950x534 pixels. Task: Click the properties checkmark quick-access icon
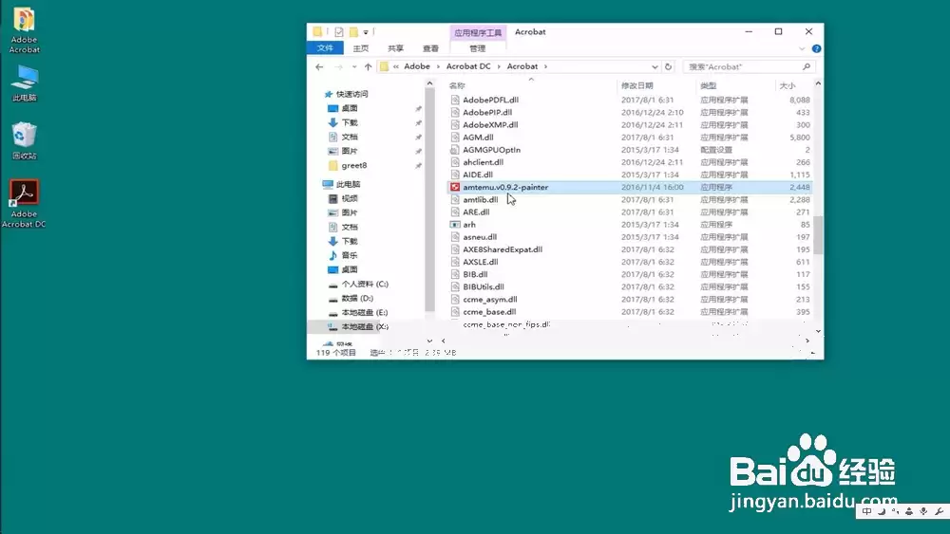[x=339, y=31]
